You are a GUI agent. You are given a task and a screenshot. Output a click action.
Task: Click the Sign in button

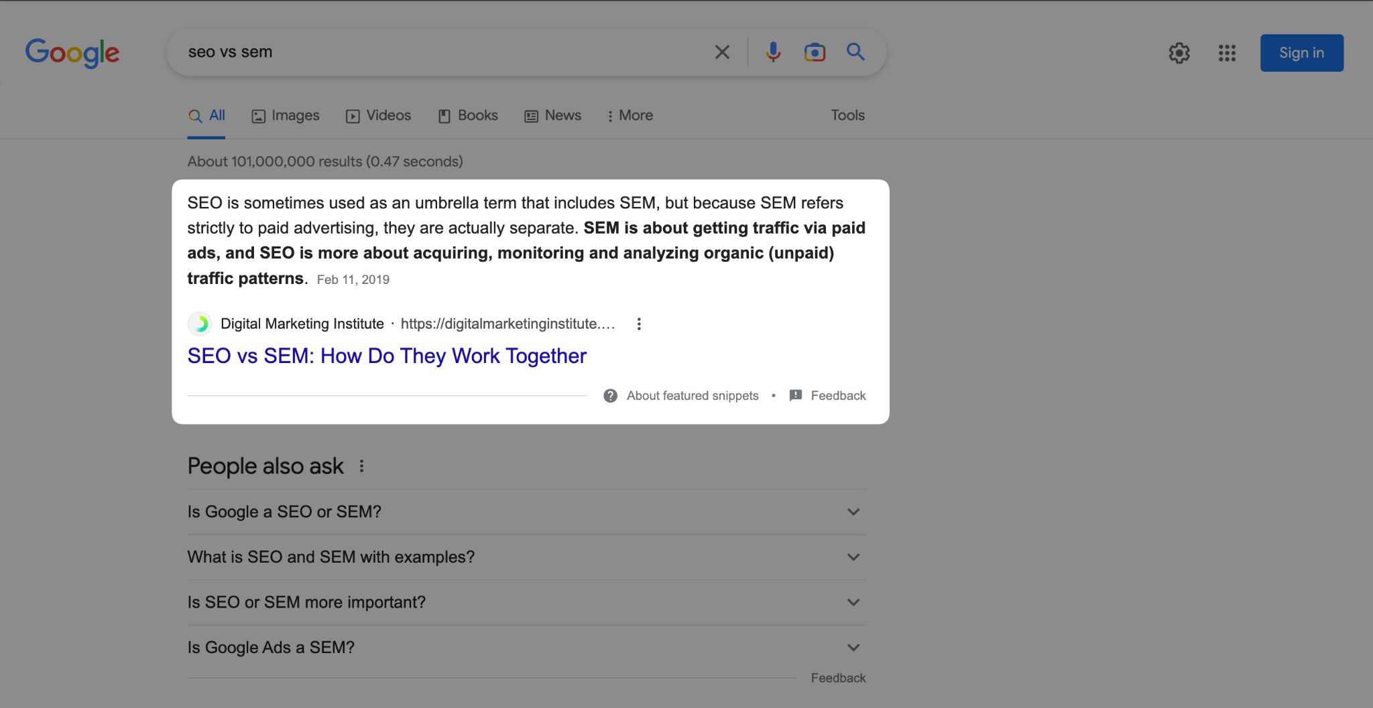coord(1301,52)
